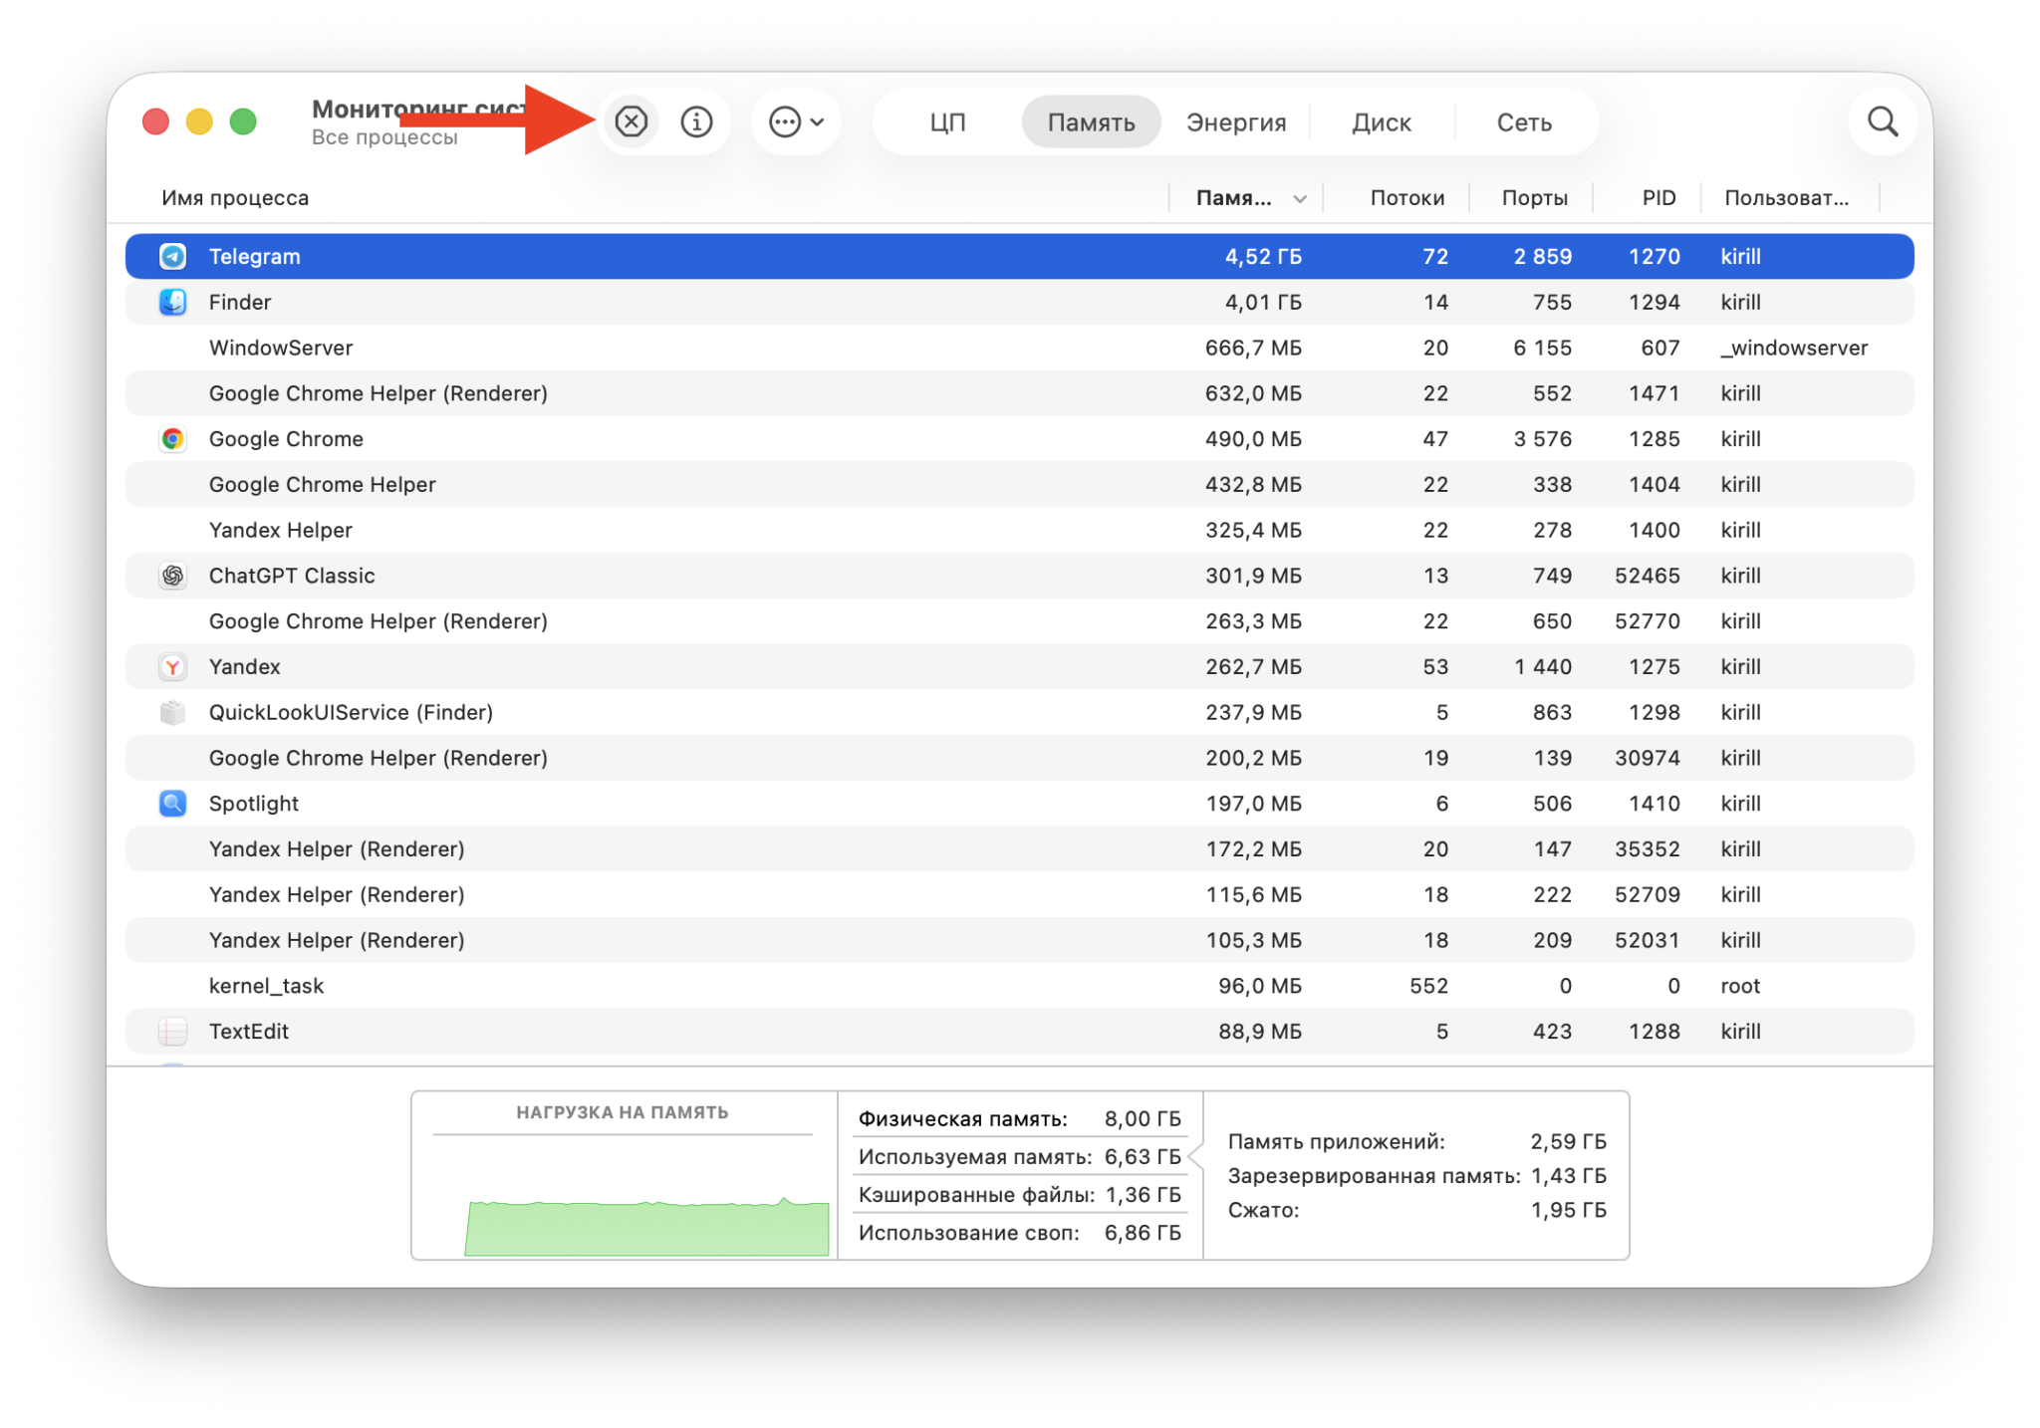This screenshot has height=1428, width=2040.
Task: Switch to the Энергия tab
Action: pyautogui.click(x=1236, y=122)
